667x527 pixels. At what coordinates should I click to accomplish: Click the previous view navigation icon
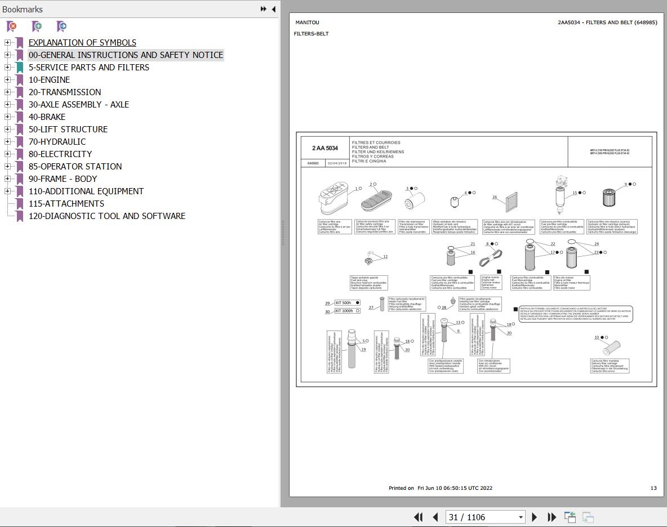(570, 517)
